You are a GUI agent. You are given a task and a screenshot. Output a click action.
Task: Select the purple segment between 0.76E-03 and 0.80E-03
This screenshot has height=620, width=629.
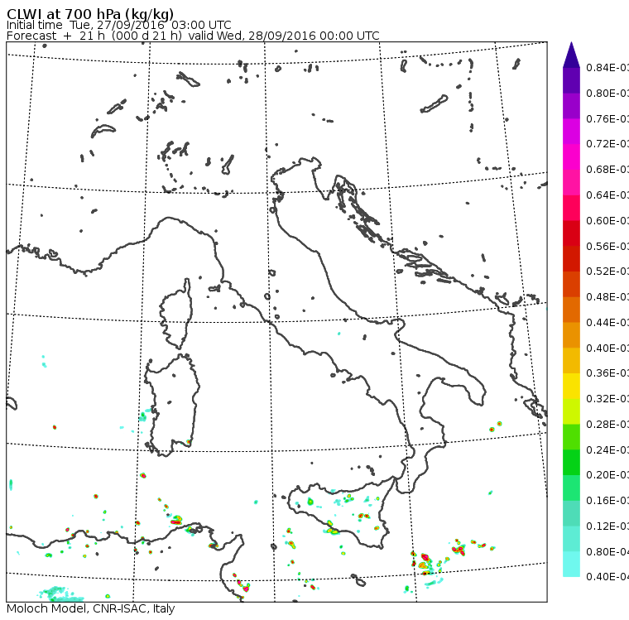coord(571,106)
